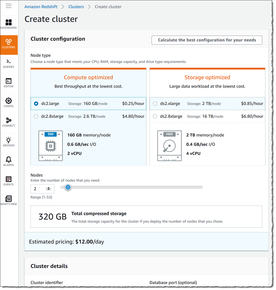Click Storage: 2.6 TB/node text
Viewport: 276px width, 290px height.
87,117
